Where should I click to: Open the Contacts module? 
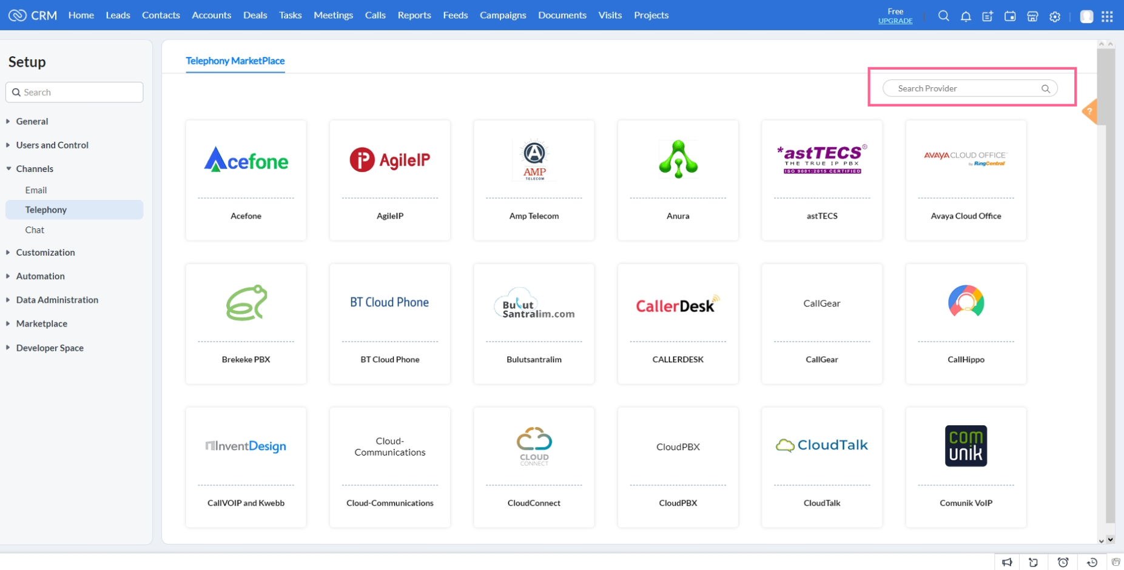(x=161, y=15)
